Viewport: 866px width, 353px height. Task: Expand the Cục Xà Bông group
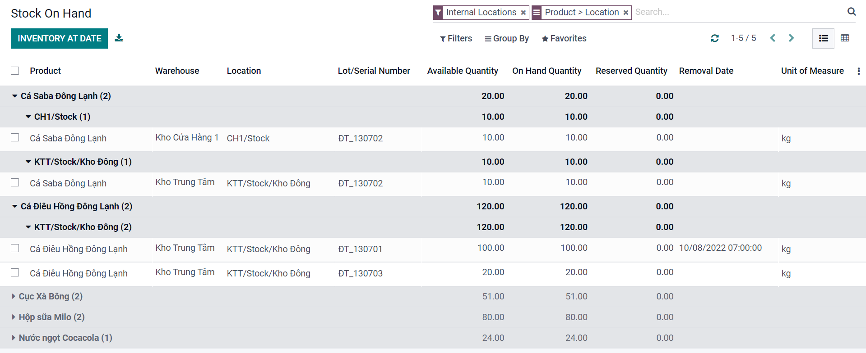pyautogui.click(x=47, y=296)
